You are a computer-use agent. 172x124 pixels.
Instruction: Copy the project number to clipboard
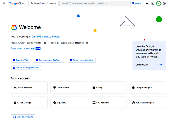click(x=45, y=43)
